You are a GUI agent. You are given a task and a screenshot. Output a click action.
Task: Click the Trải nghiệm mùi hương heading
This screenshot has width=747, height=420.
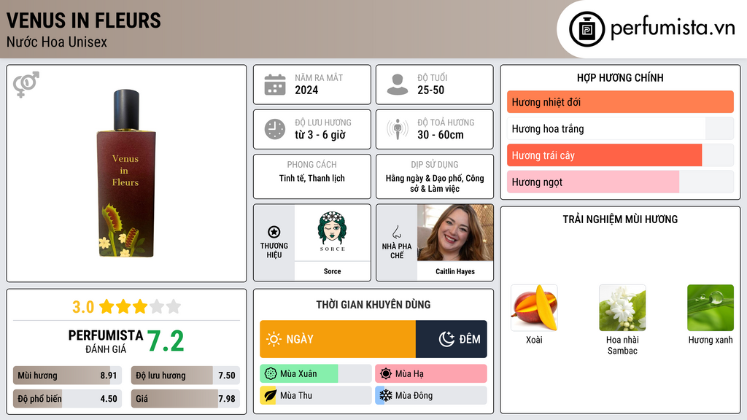pos(620,219)
